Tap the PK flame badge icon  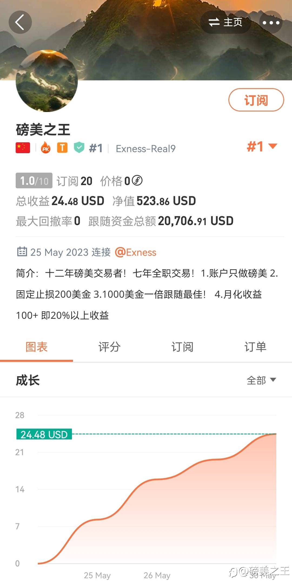point(46,148)
